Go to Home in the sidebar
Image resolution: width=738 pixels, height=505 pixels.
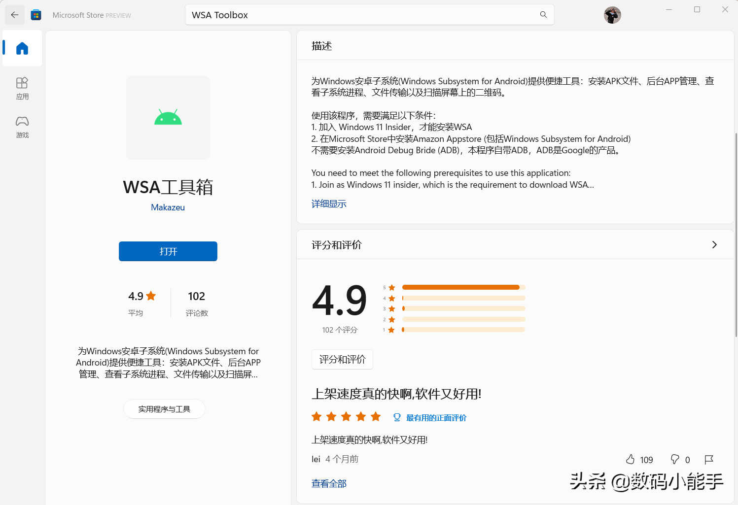click(x=22, y=48)
